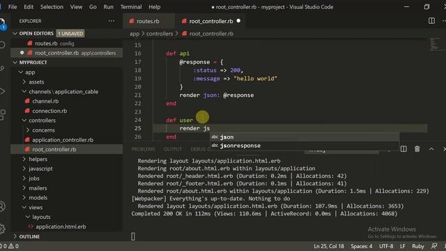The width and height of the screenshot is (446, 251).
Task: Click app breadcrumb segment
Action: (x=134, y=33)
